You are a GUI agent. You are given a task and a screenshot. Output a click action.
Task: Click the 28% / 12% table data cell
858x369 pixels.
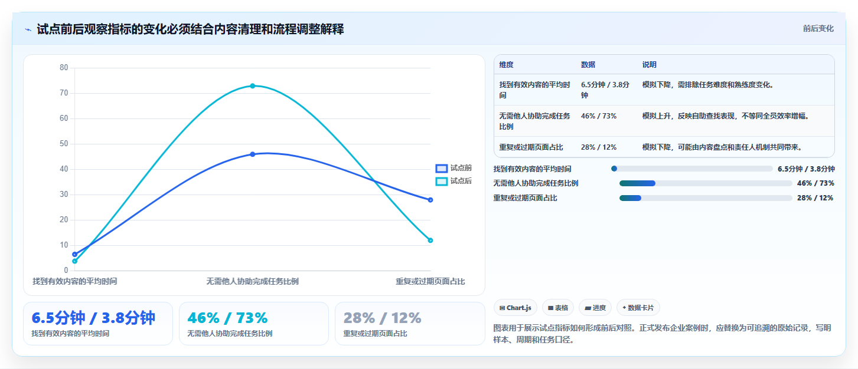pyautogui.click(x=606, y=147)
